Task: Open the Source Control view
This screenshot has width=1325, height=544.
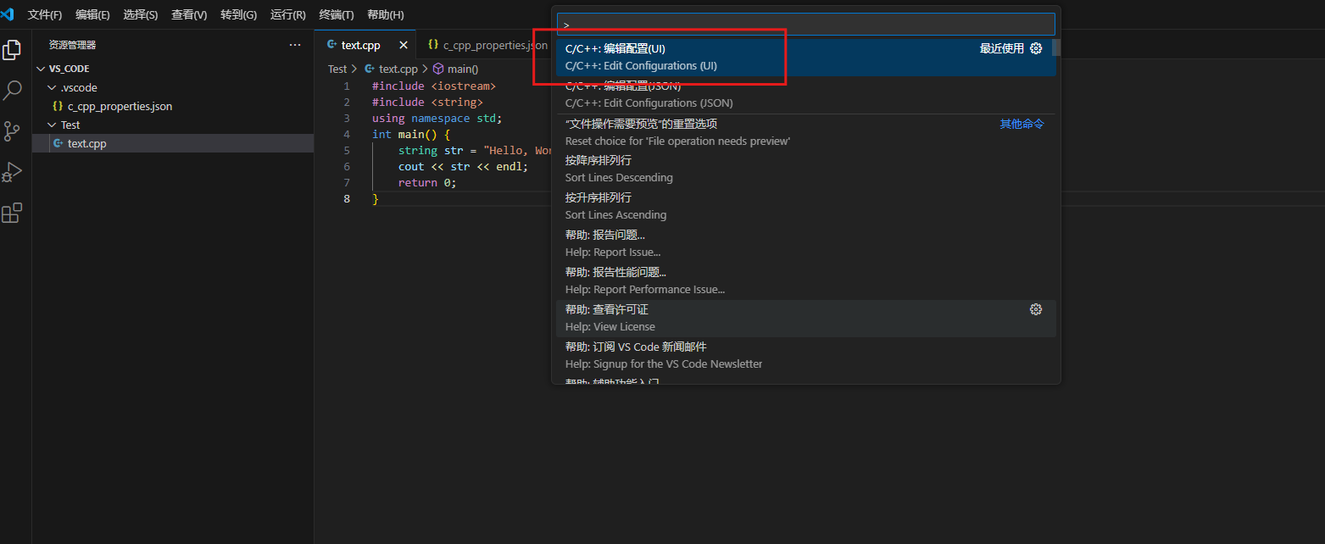Action: click(12, 130)
